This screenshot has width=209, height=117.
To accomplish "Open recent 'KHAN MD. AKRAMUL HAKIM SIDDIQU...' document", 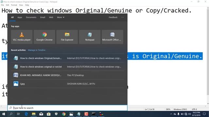I will pos(68,75).
